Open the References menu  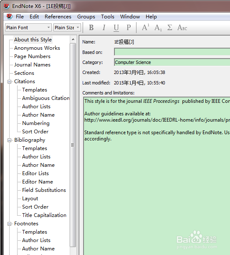click(x=58, y=17)
